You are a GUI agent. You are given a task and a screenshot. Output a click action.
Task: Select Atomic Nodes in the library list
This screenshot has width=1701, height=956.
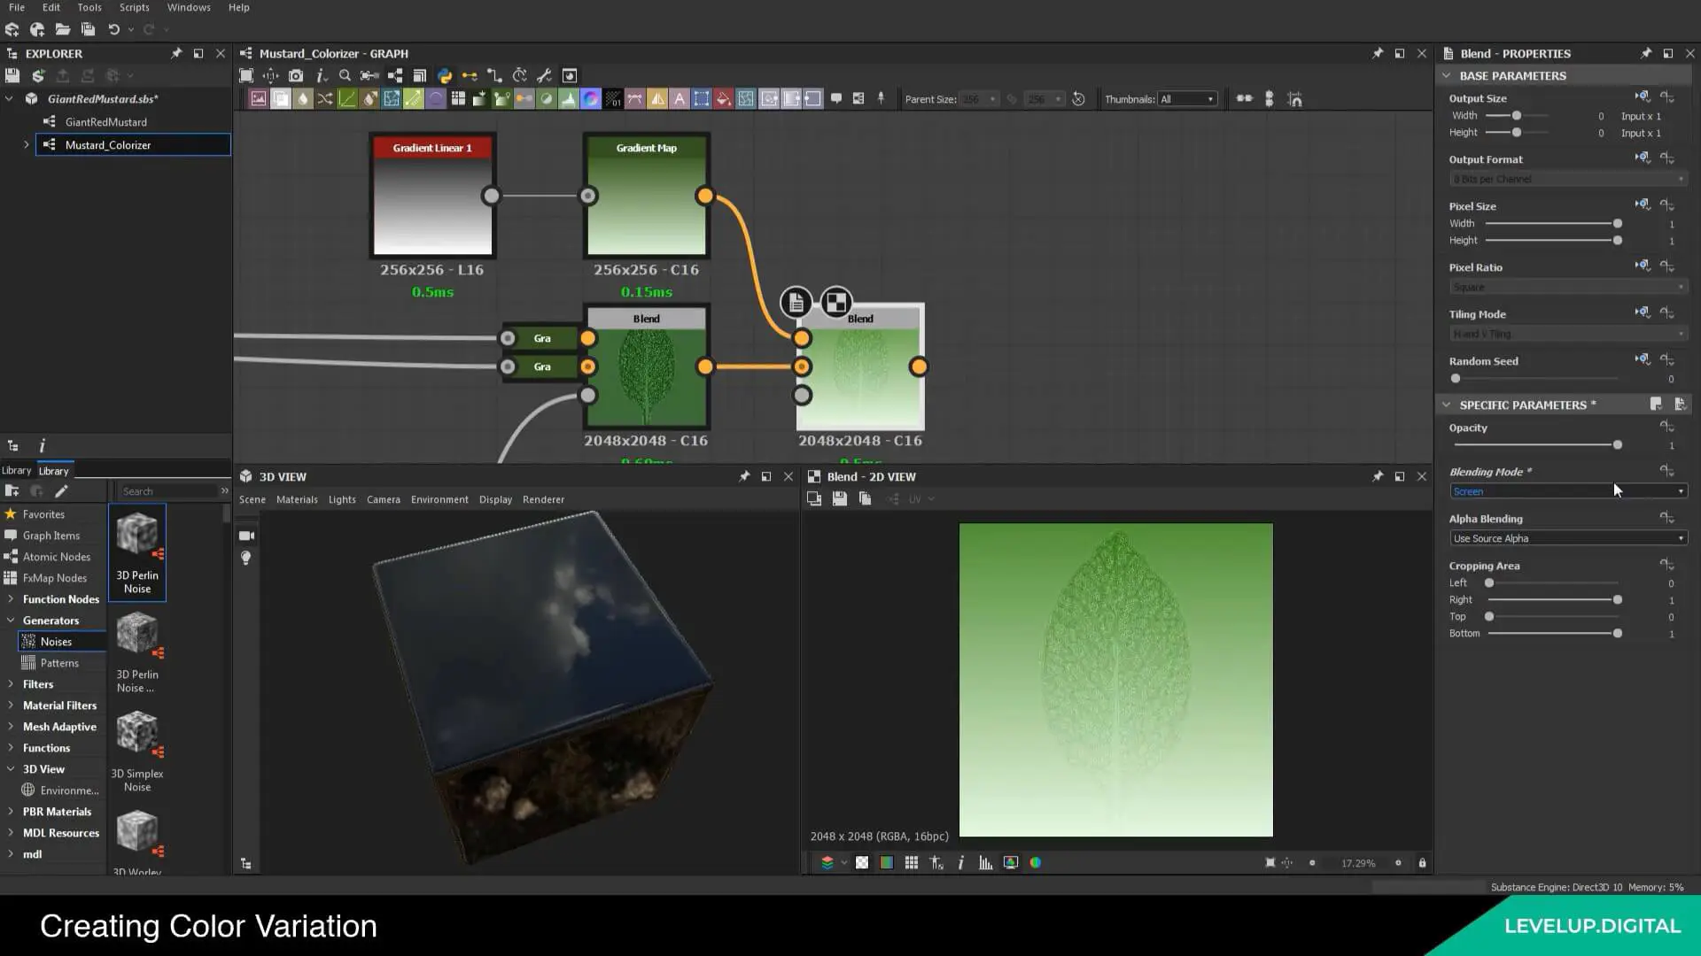click(x=57, y=557)
